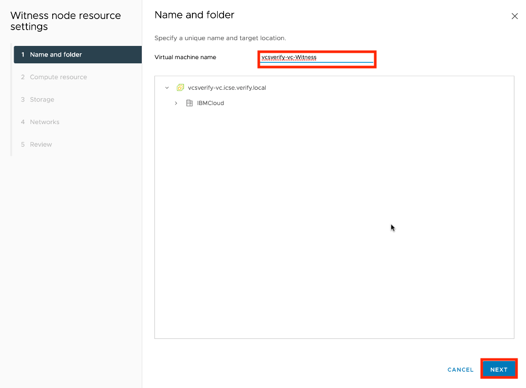The image size is (526, 388).
Task: Click the Virtual machine name label
Action: click(x=185, y=57)
